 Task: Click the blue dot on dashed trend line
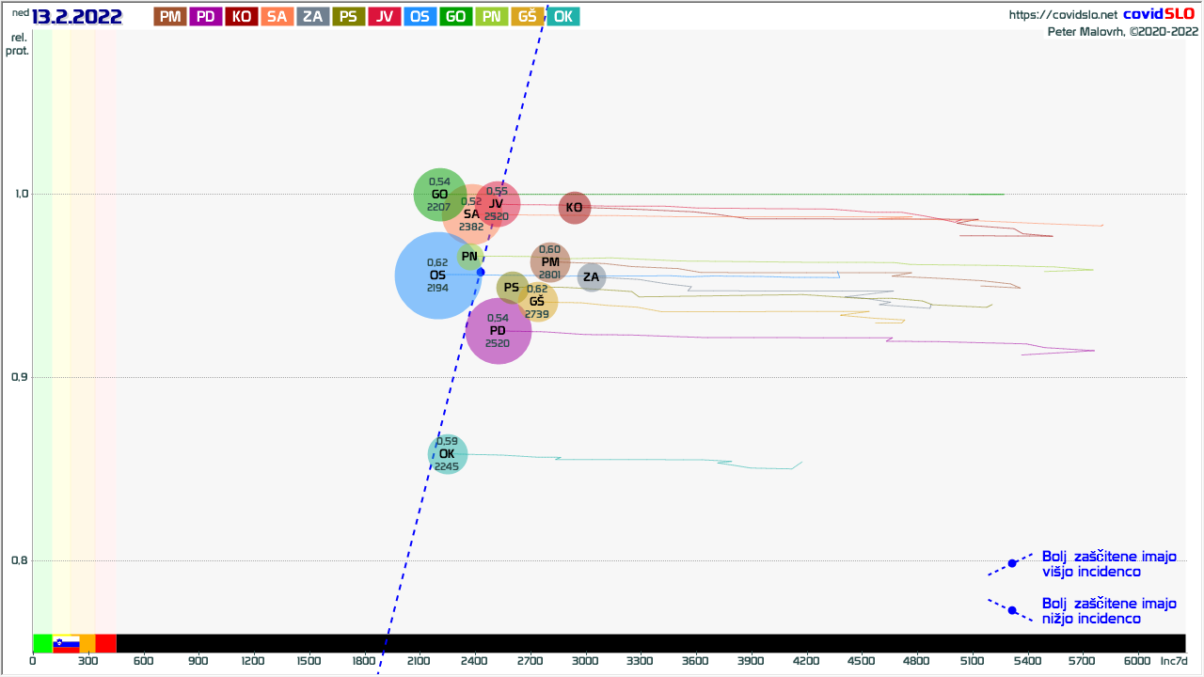pyautogui.click(x=481, y=272)
